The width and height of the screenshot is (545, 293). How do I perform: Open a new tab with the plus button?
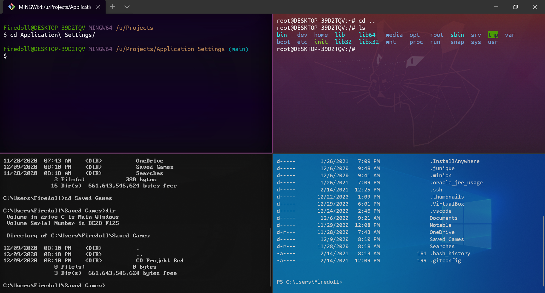coord(112,7)
